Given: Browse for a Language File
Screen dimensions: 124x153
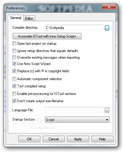Looking at the screenshot, I should pos(107,110).
